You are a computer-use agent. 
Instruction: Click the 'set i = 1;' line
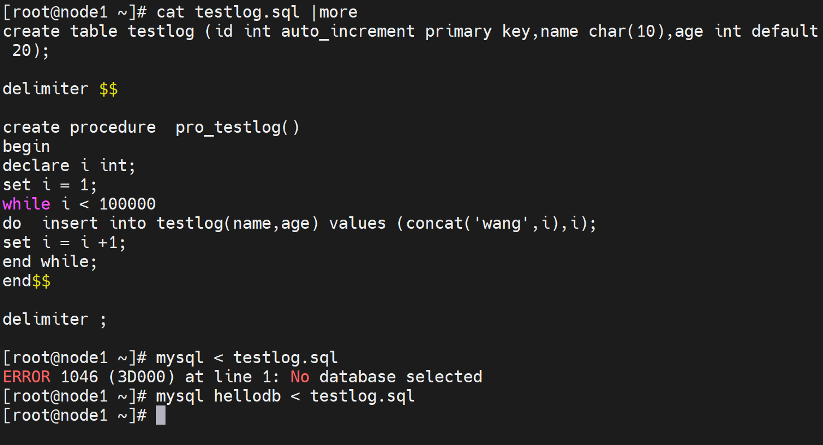point(50,185)
